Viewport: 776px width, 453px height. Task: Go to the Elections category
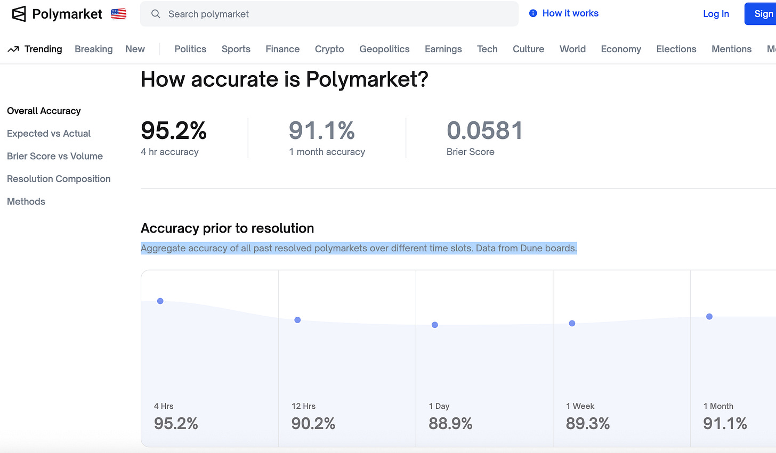pyautogui.click(x=676, y=49)
